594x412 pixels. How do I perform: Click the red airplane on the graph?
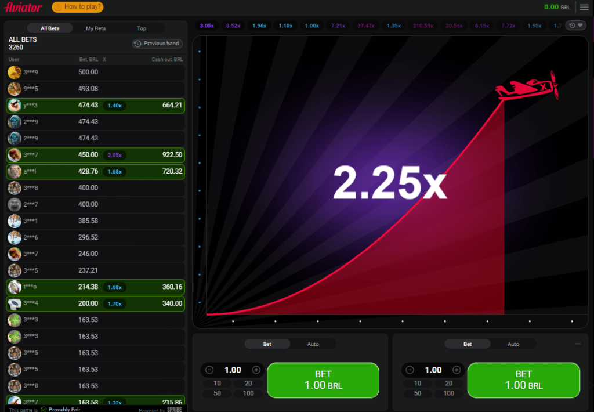pos(527,86)
